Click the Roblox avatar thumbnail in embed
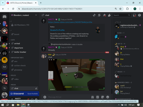The width and height of the screenshot is (143, 107). pyautogui.click(x=98, y=30)
